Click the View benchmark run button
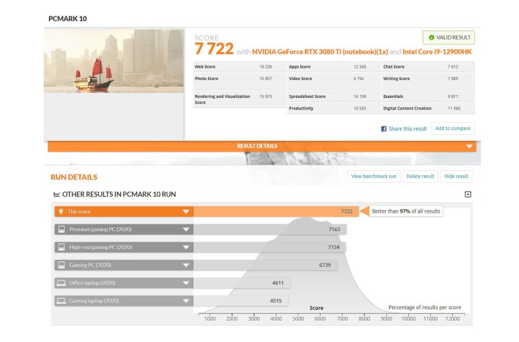Viewport: 519px width, 342px height. click(x=373, y=176)
